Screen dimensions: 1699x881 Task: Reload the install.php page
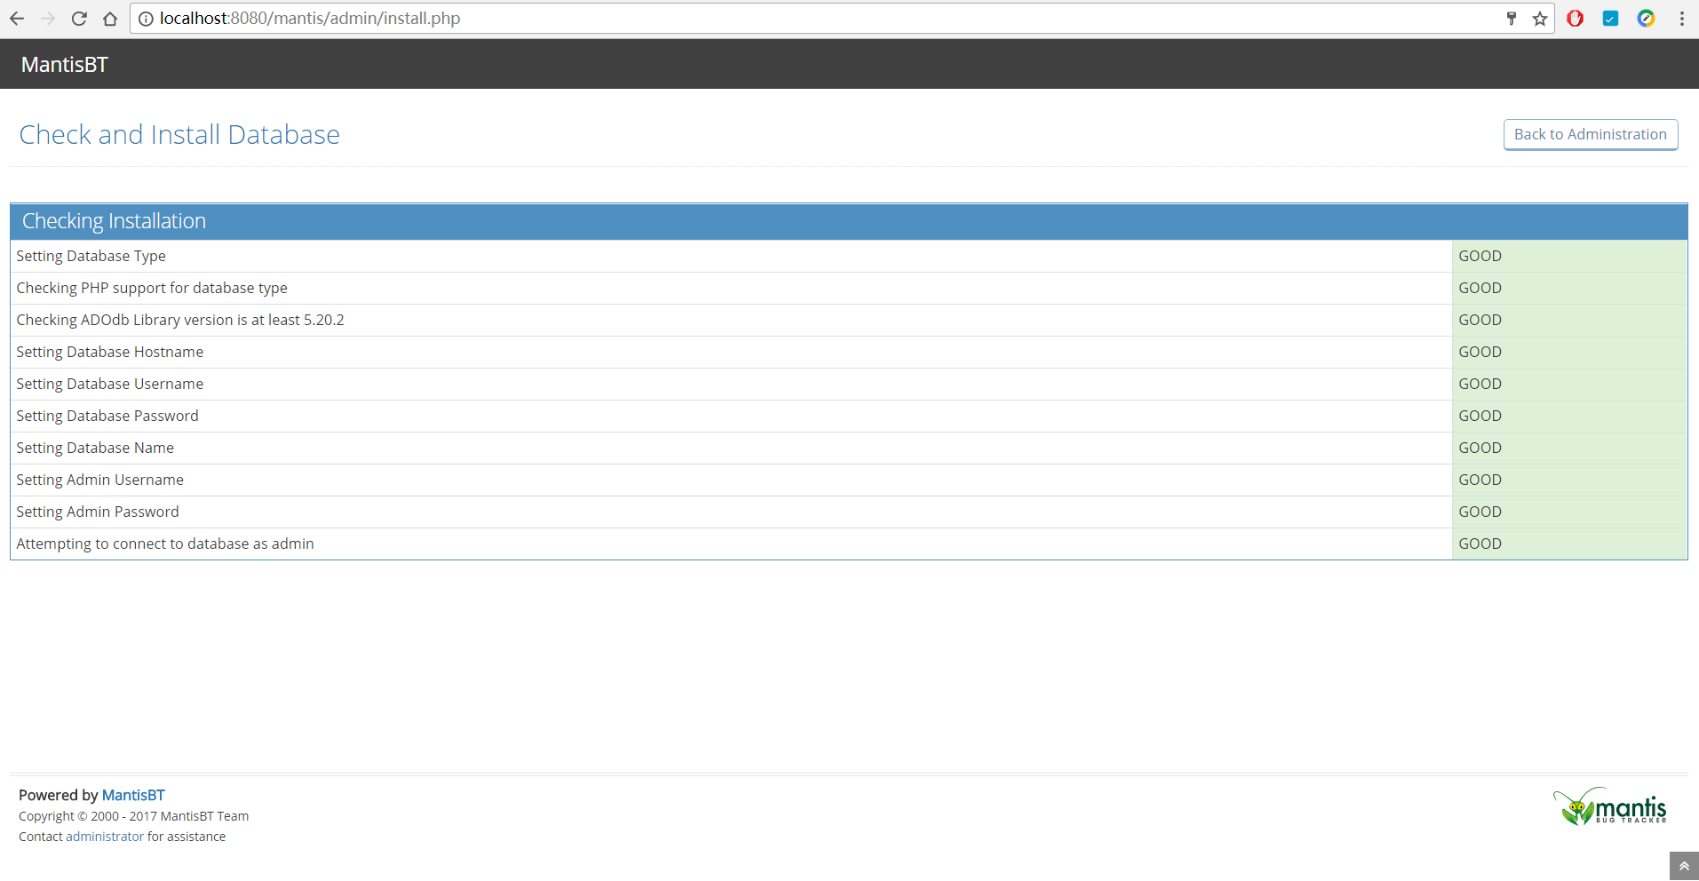pyautogui.click(x=79, y=19)
